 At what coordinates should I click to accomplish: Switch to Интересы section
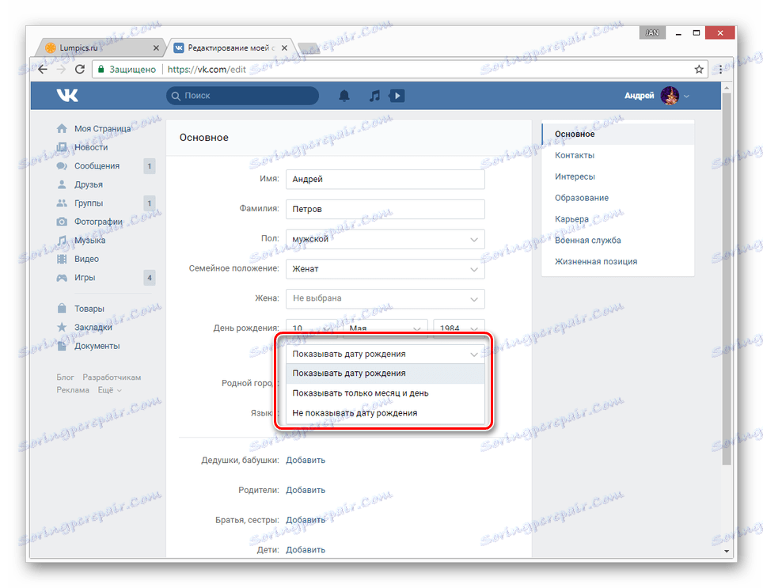coord(618,176)
